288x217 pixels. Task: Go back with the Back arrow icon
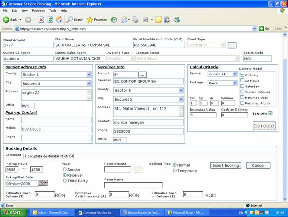6,20
